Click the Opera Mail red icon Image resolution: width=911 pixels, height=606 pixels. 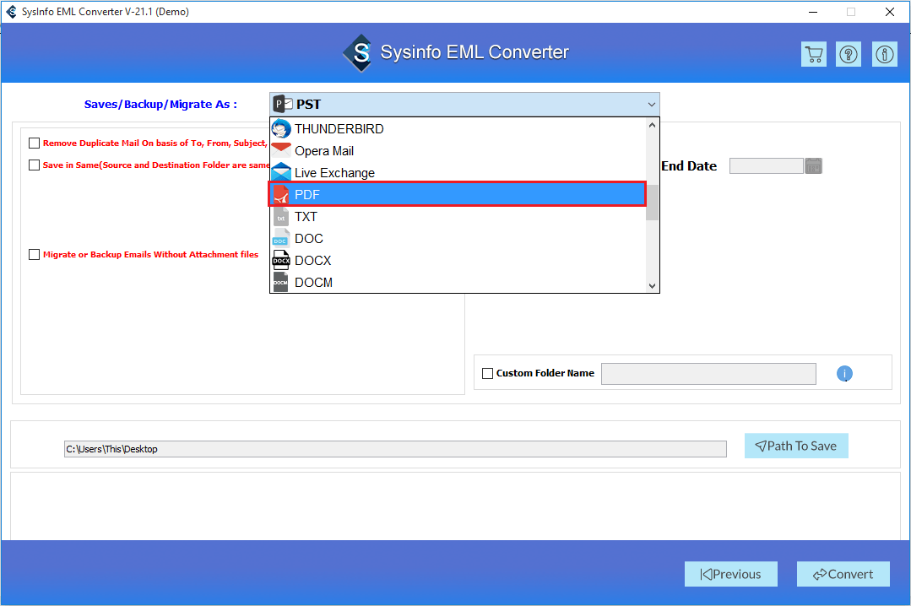[x=281, y=150]
